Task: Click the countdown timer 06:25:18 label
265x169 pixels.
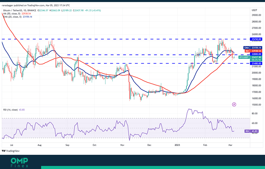Action: point(257,60)
